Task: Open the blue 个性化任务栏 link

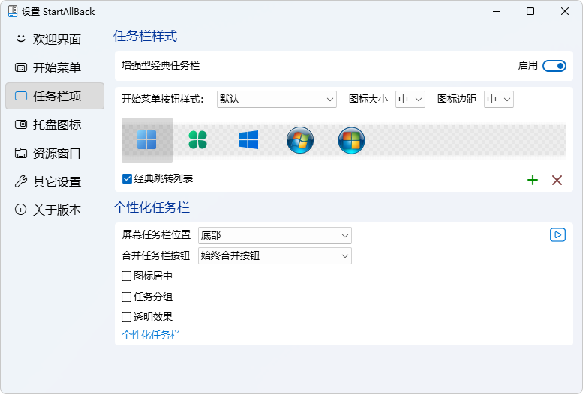Action: [151, 335]
